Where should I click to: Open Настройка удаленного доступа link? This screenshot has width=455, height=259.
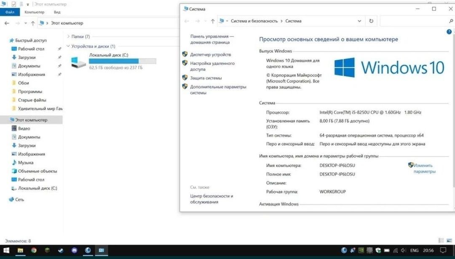pyautogui.click(x=212, y=66)
